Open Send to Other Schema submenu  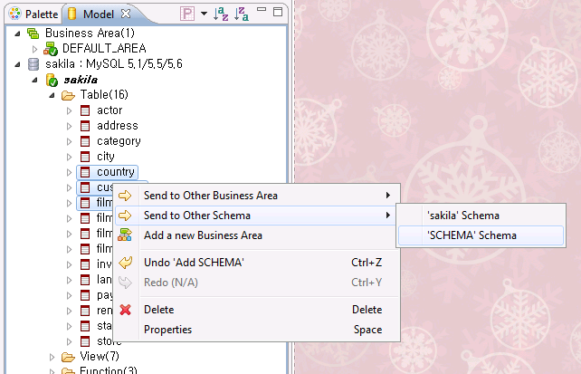[x=257, y=216]
